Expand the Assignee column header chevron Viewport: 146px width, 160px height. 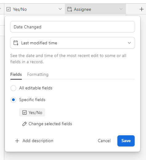coord(121,9)
